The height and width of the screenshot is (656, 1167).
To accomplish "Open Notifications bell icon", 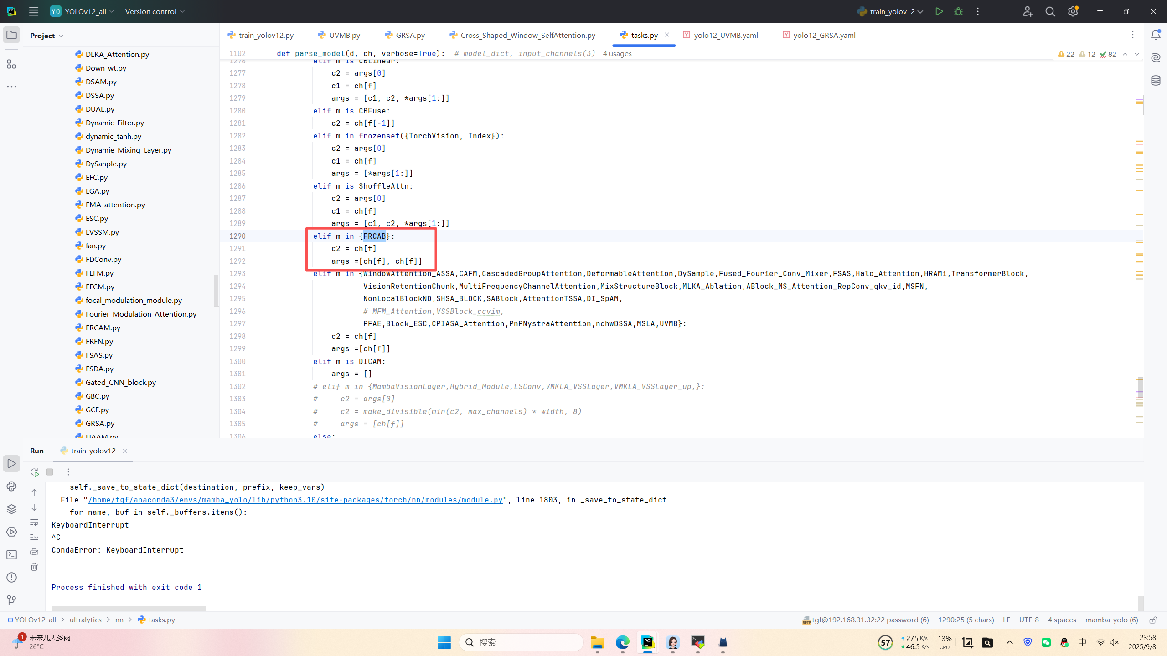I will [x=1156, y=35].
